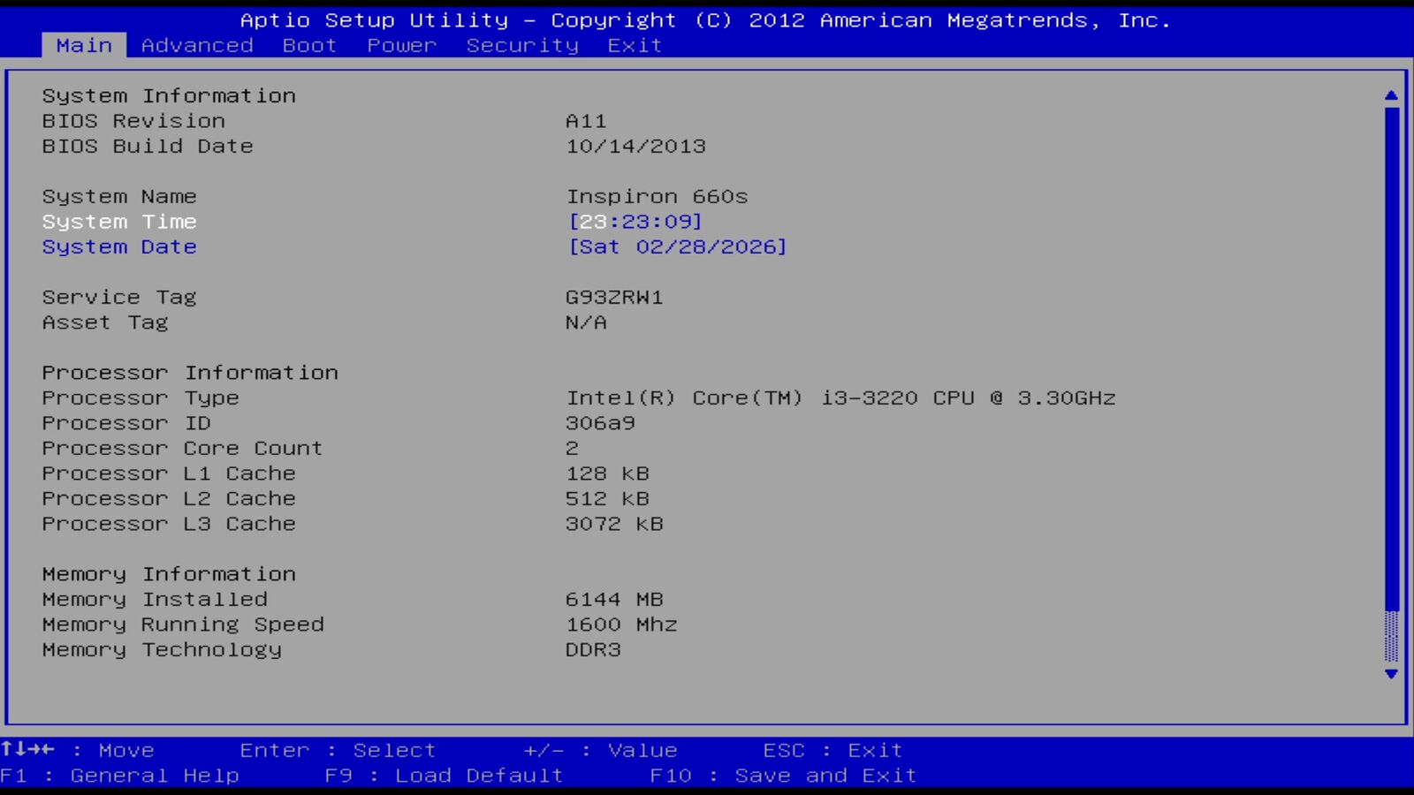Go to the Security tab

point(522,45)
